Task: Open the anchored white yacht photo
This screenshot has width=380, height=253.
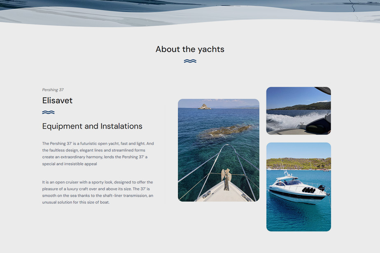Action: pyautogui.click(x=298, y=187)
